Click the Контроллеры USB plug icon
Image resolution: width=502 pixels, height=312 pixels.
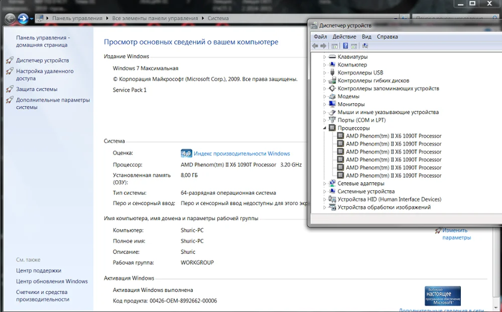(332, 73)
